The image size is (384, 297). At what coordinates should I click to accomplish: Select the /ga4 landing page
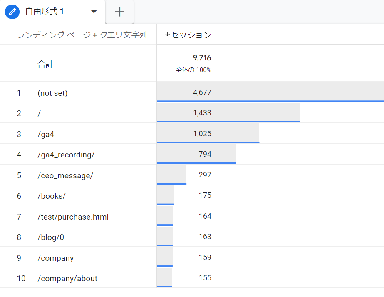46,135
